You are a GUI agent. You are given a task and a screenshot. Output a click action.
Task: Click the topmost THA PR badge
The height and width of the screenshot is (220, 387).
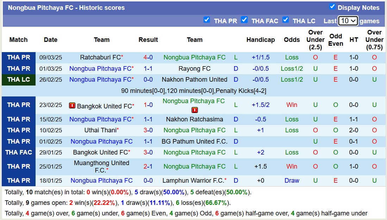click(x=18, y=57)
